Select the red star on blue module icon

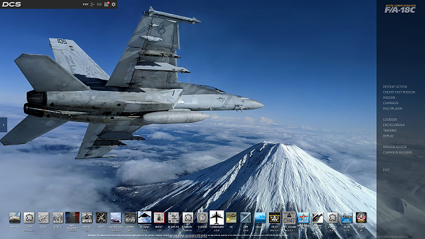point(303,218)
